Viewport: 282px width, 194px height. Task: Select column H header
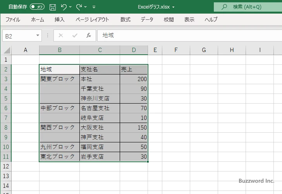[232, 50]
